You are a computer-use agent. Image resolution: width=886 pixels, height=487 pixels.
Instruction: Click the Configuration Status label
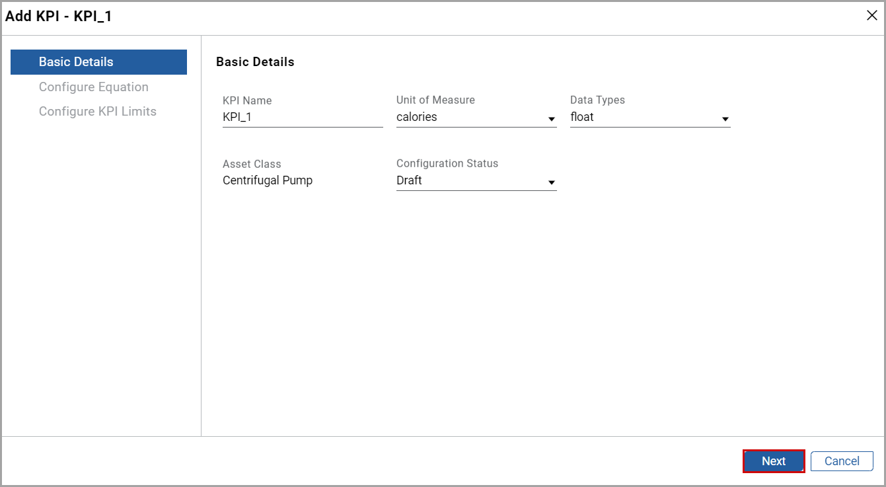447,163
